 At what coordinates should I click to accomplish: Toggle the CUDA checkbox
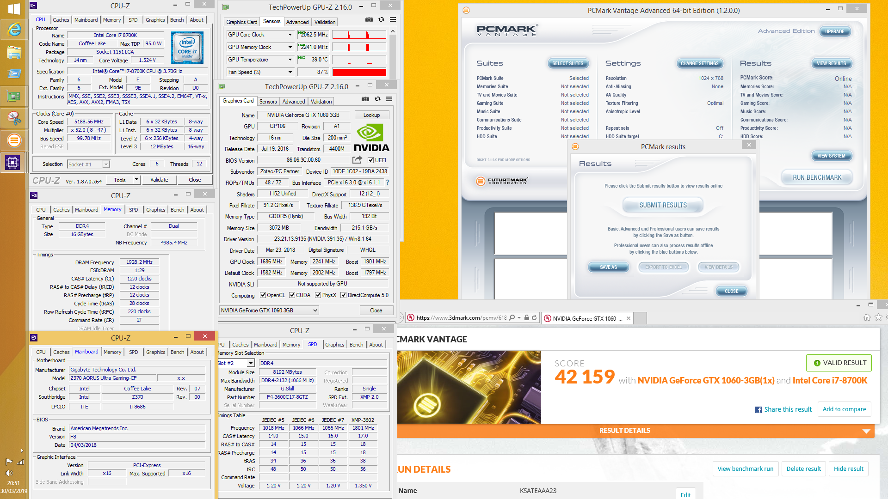(x=292, y=295)
